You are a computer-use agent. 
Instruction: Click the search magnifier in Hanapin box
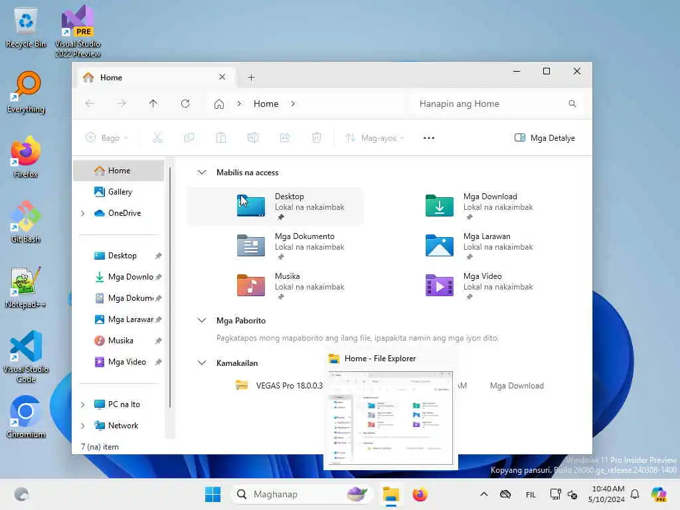point(572,104)
